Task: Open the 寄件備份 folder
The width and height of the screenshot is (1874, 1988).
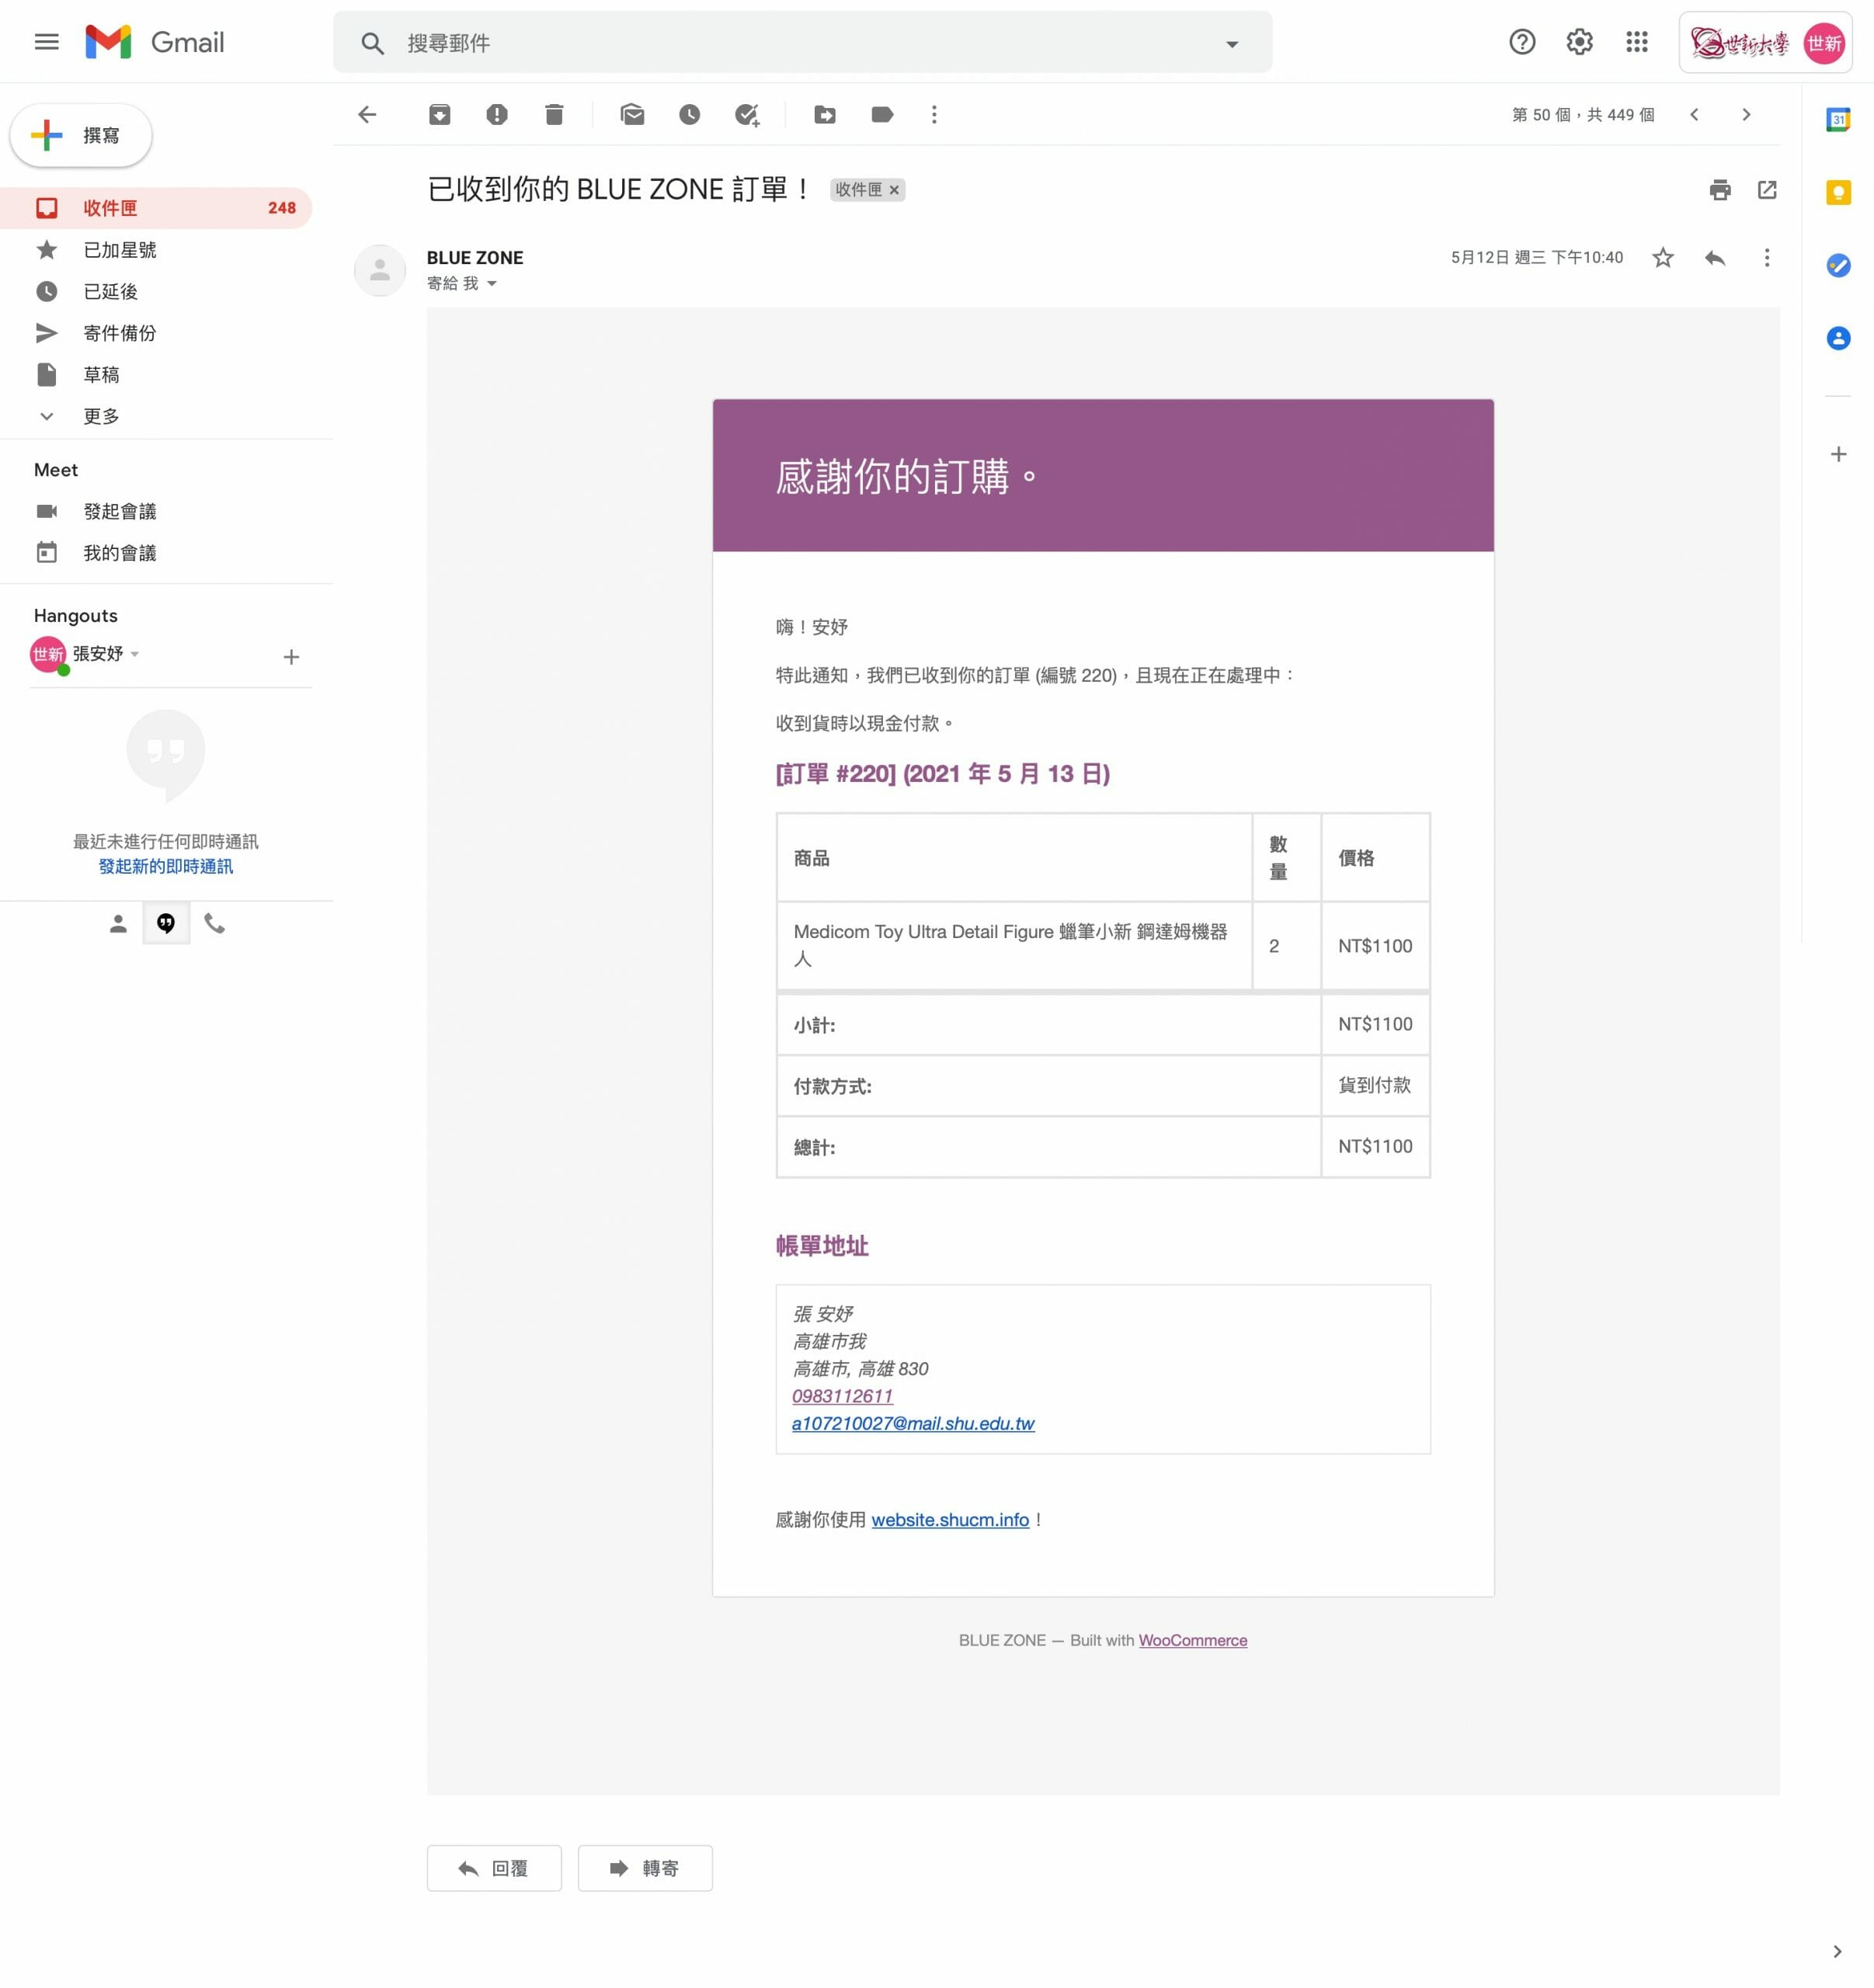Action: tap(119, 333)
